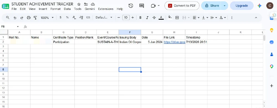Toggle bold formatting
The image size is (277, 108).
(x=140, y=18)
